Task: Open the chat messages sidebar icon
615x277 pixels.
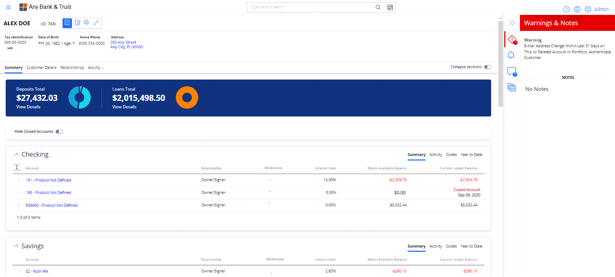Action: pyautogui.click(x=512, y=71)
